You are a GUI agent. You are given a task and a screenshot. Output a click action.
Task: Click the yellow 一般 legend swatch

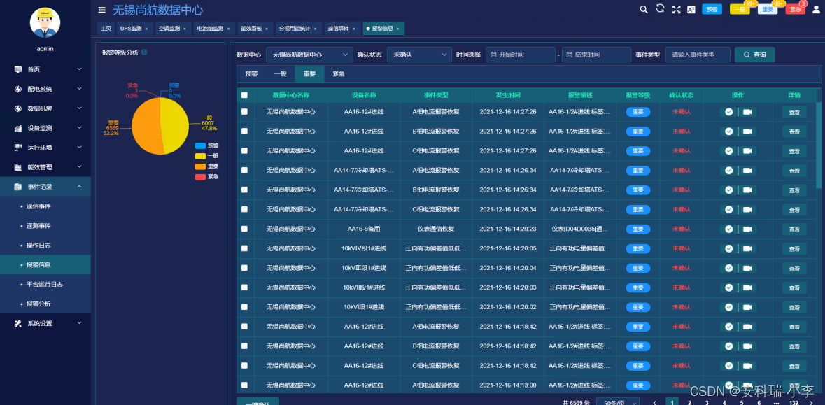[x=200, y=156]
